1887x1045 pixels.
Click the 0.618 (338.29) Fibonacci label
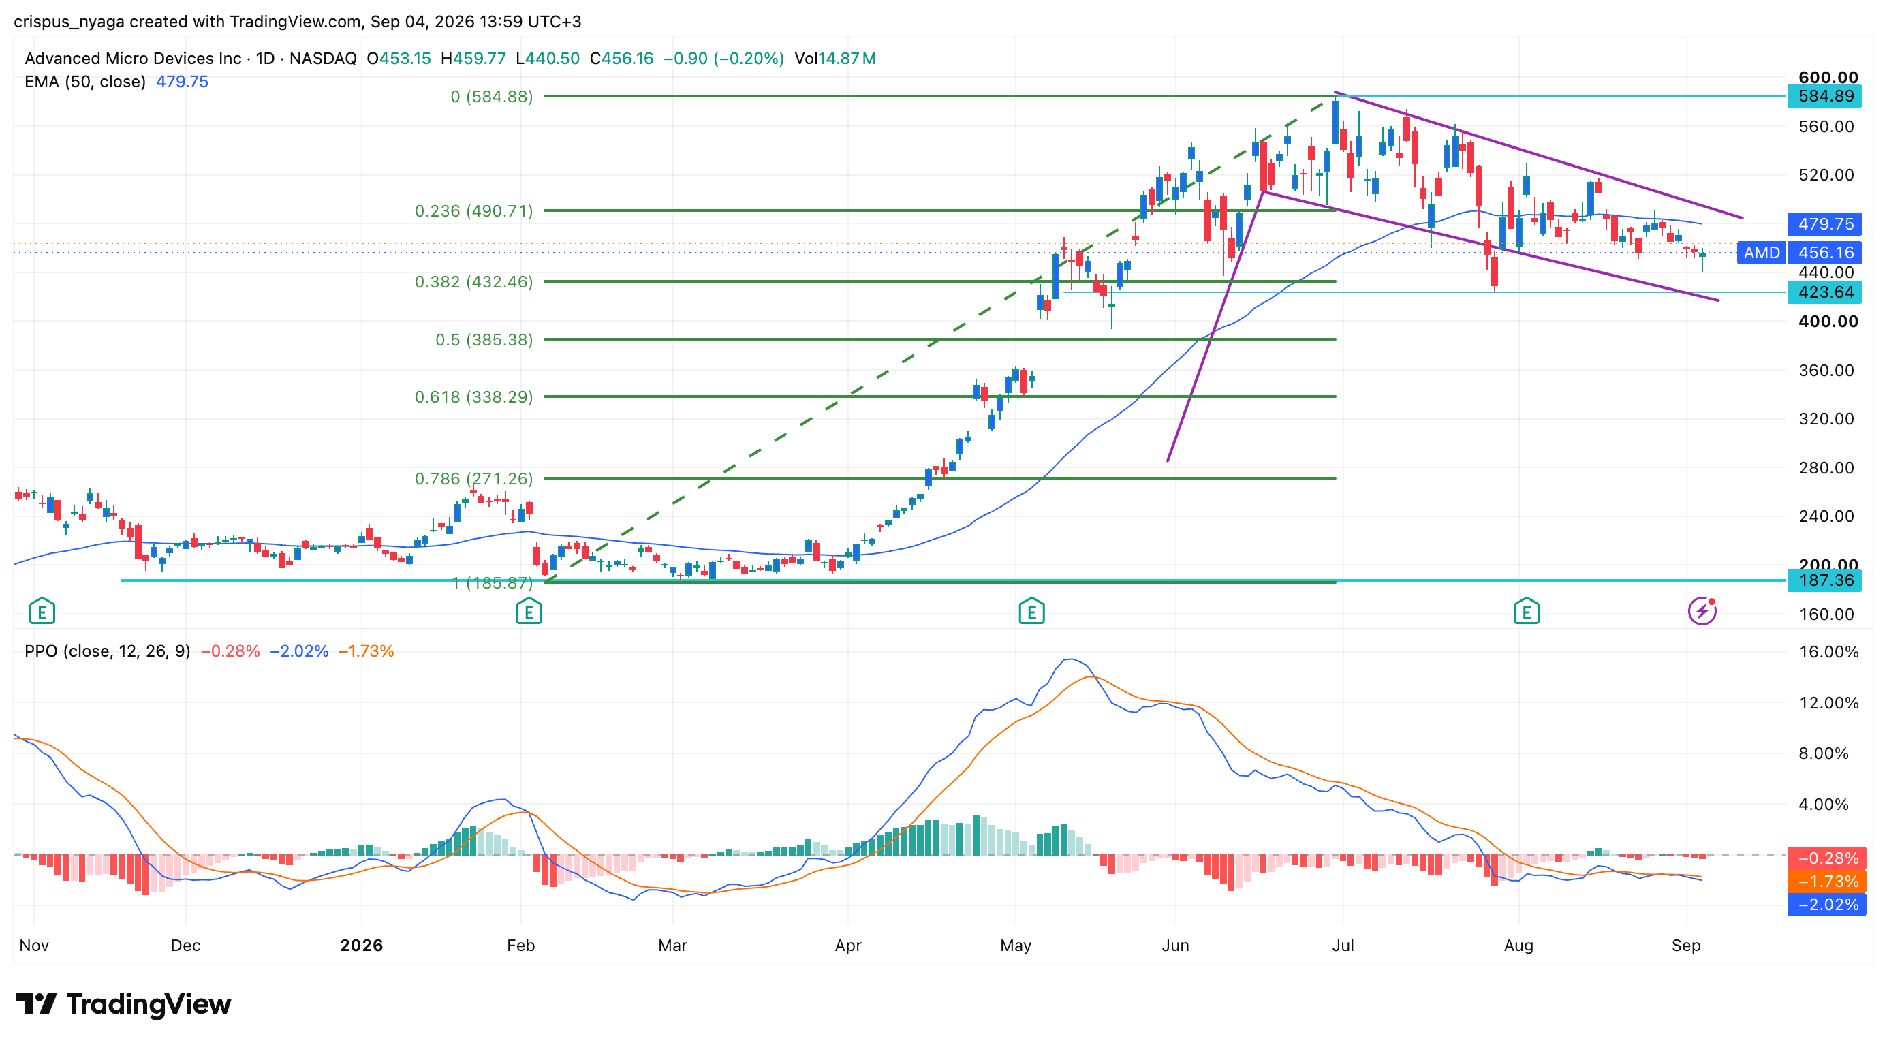coord(474,397)
